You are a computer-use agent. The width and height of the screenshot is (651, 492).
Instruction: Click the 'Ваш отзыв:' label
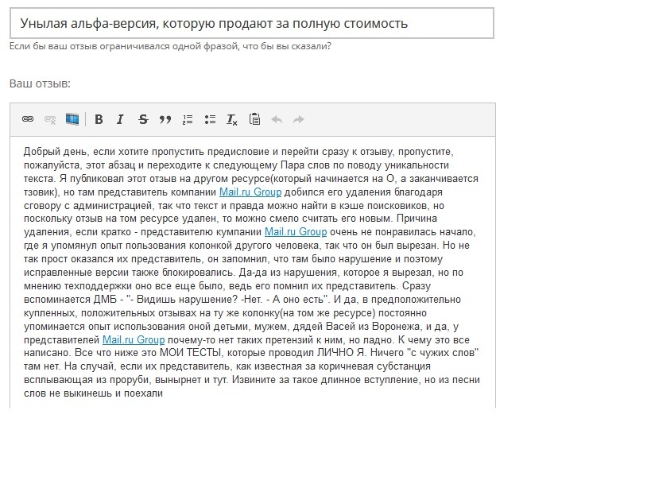(x=40, y=83)
